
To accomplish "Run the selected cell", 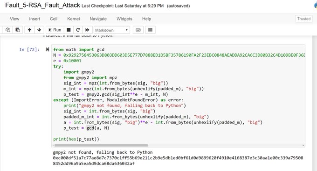I will click(x=55, y=30).
